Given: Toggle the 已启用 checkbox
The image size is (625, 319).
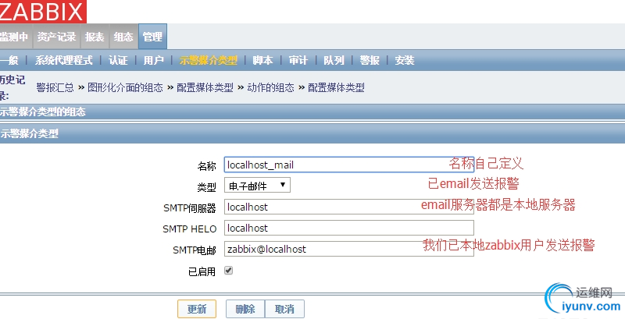Looking at the screenshot, I should point(228,271).
